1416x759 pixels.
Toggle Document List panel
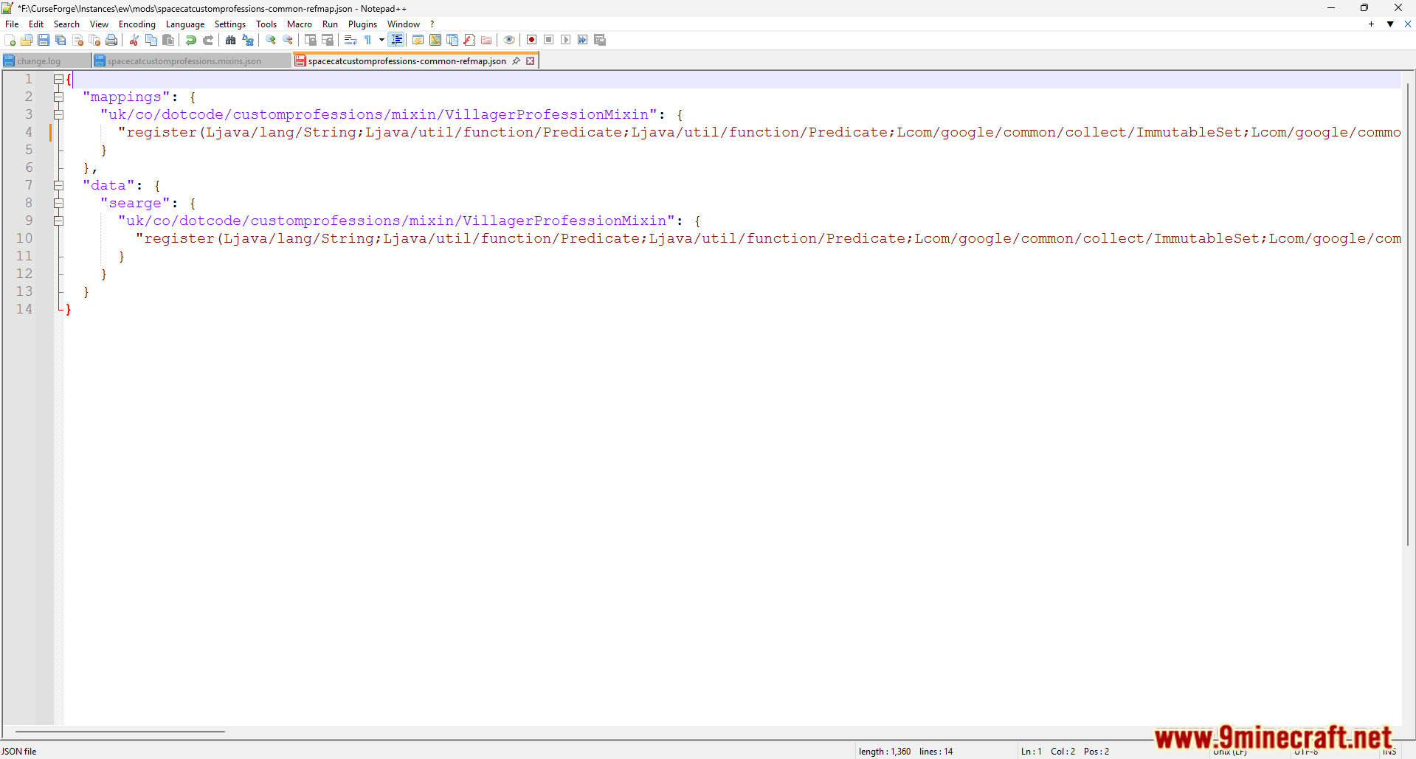[452, 40]
